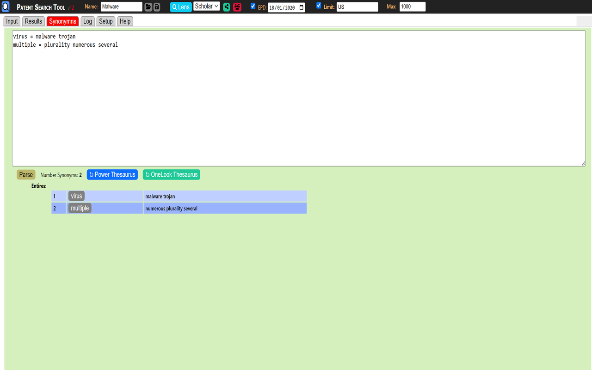Click the Power Thesaurus button
The width and height of the screenshot is (592, 370).
[112, 175]
